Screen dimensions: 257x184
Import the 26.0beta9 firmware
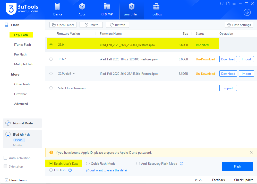(246, 73)
